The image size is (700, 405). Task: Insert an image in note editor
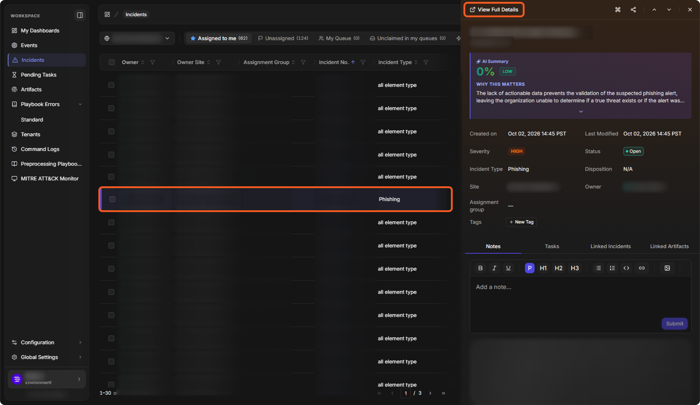pos(667,268)
